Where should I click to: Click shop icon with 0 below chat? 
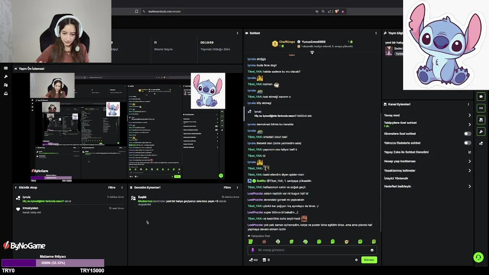pos(266,260)
